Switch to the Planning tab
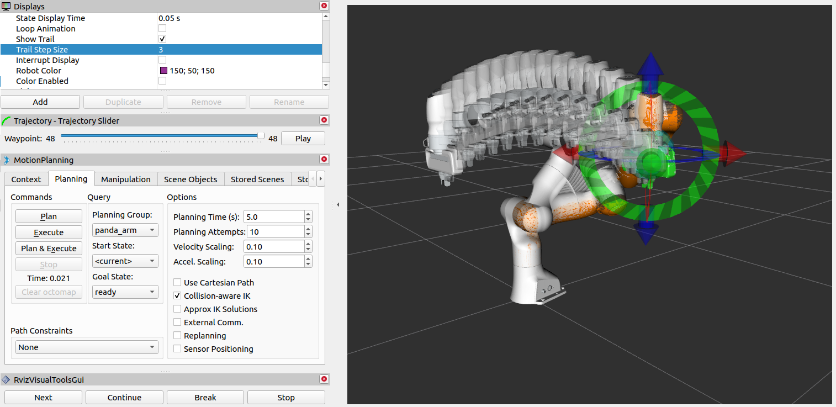 tap(71, 179)
